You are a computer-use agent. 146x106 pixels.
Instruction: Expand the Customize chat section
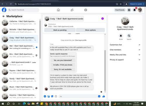point(125,45)
